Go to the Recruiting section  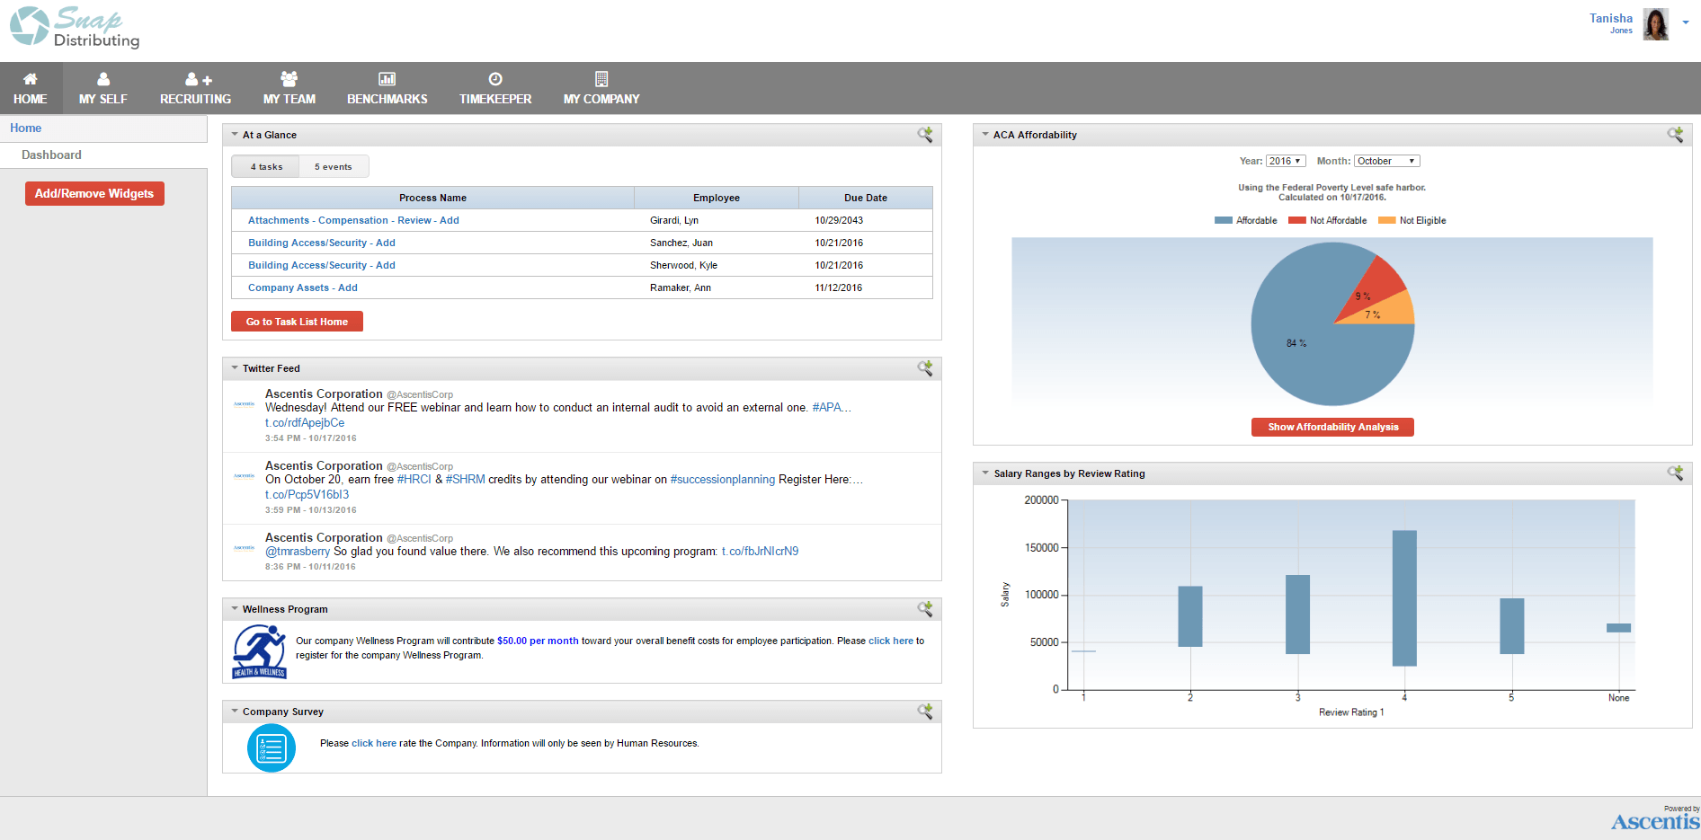click(x=195, y=88)
